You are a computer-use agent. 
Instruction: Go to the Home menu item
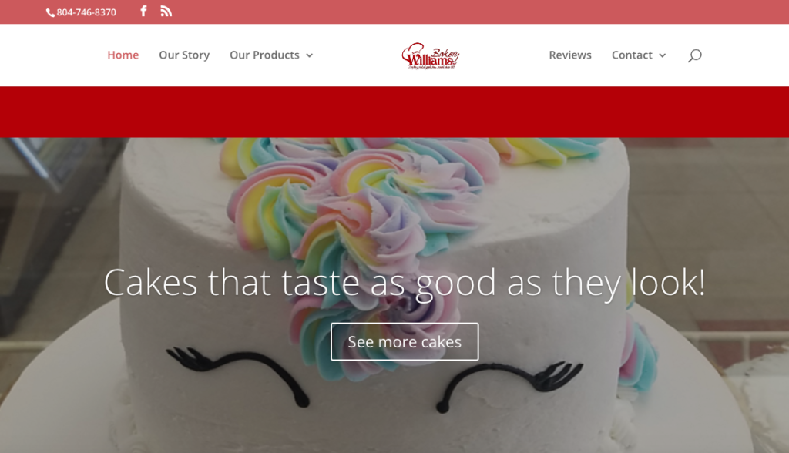click(x=123, y=55)
